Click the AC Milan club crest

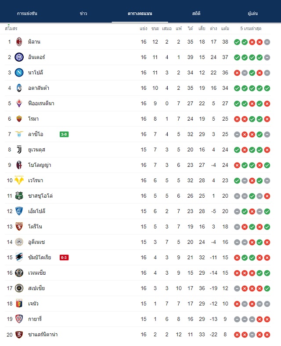point(19,42)
